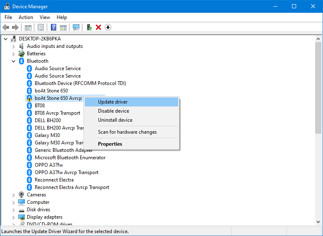Click the Display adapters category icon
323x236 pixels.
pos(22,217)
